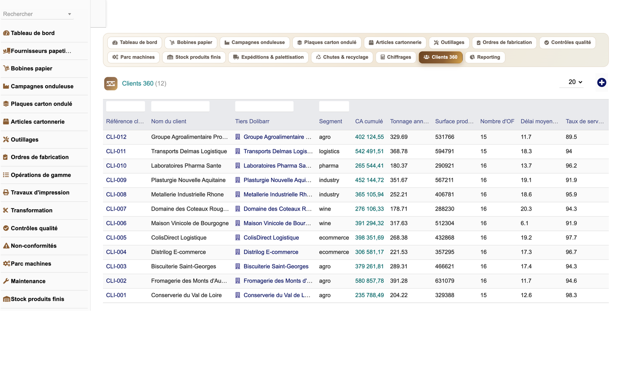Viewport: 622px width, 385px height.
Task: Click the tonnage value 368.78
Action: [399, 151]
